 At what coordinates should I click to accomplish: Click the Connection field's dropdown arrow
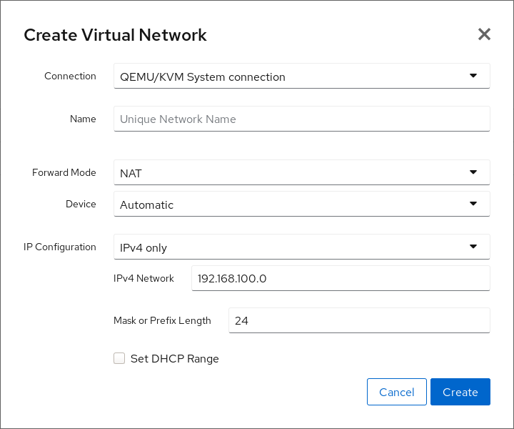473,76
